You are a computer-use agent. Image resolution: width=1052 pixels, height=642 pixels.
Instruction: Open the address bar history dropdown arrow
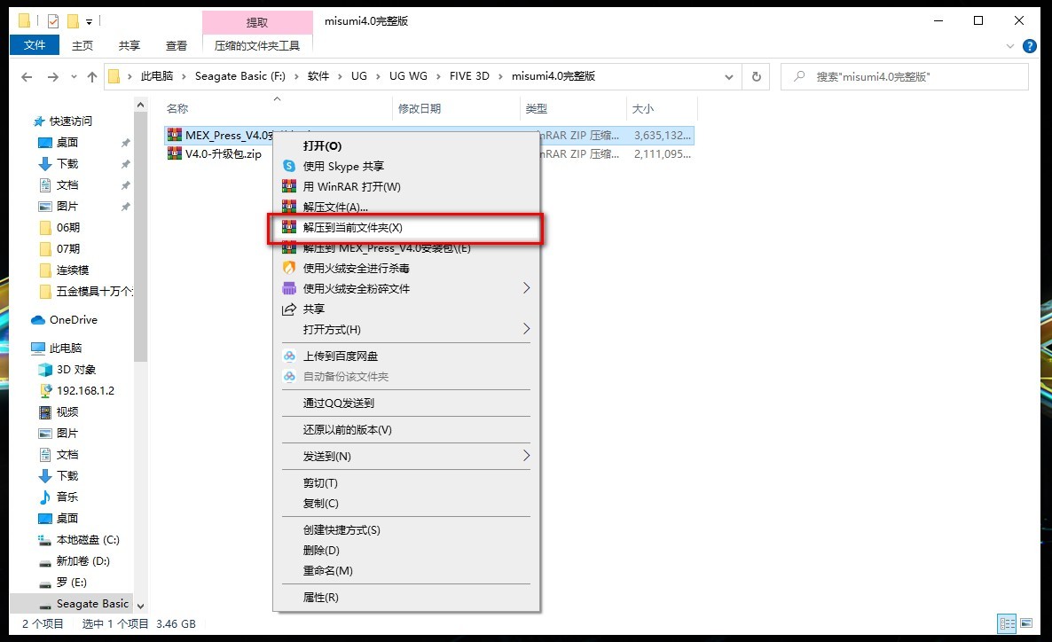click(729, 76)
